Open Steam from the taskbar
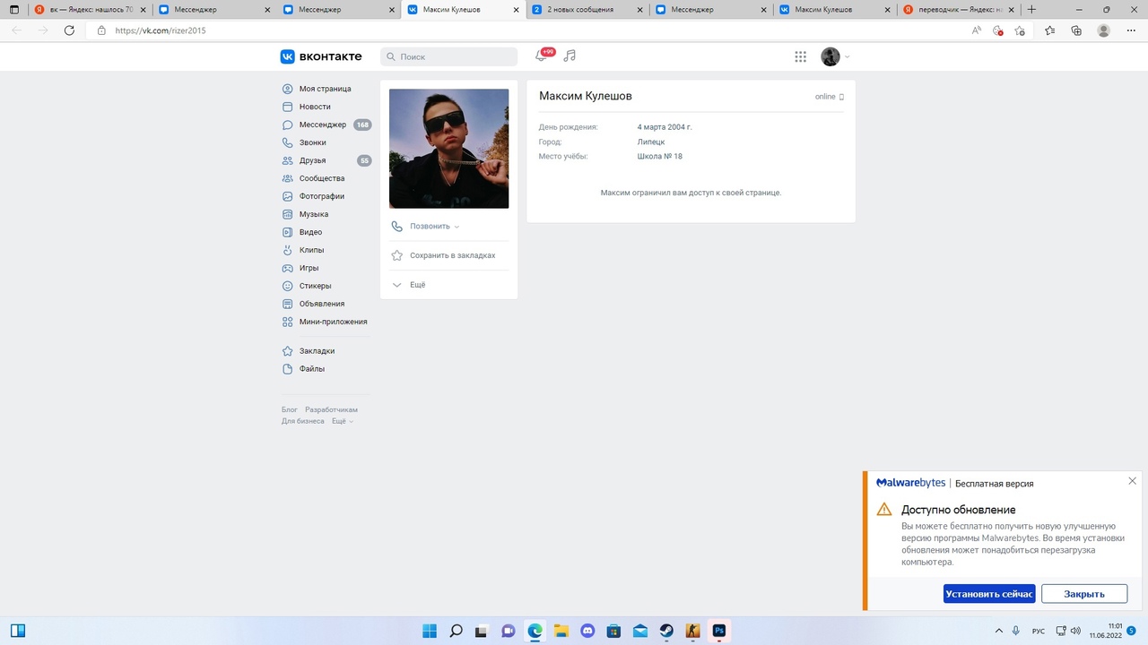Screen dimensions: 1148x645 pyautogui.click(x=665, y=631)
